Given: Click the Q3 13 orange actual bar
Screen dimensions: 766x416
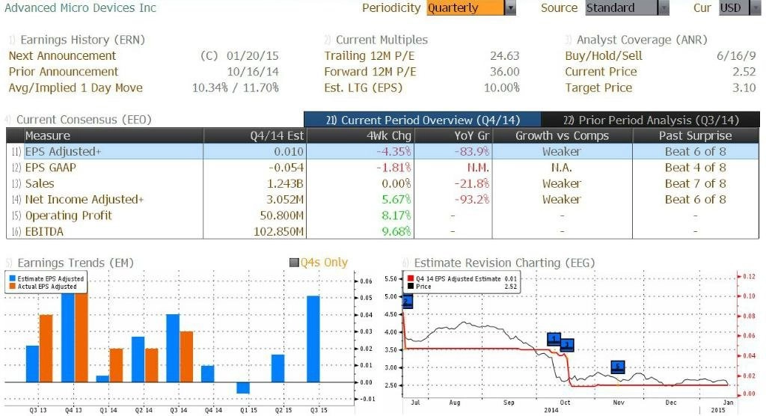Looking at the screenshot, I should tap(46, 348).
